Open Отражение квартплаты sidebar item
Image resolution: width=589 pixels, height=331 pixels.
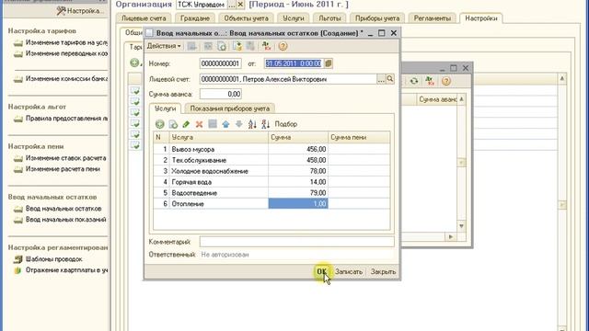click(62, 270)
